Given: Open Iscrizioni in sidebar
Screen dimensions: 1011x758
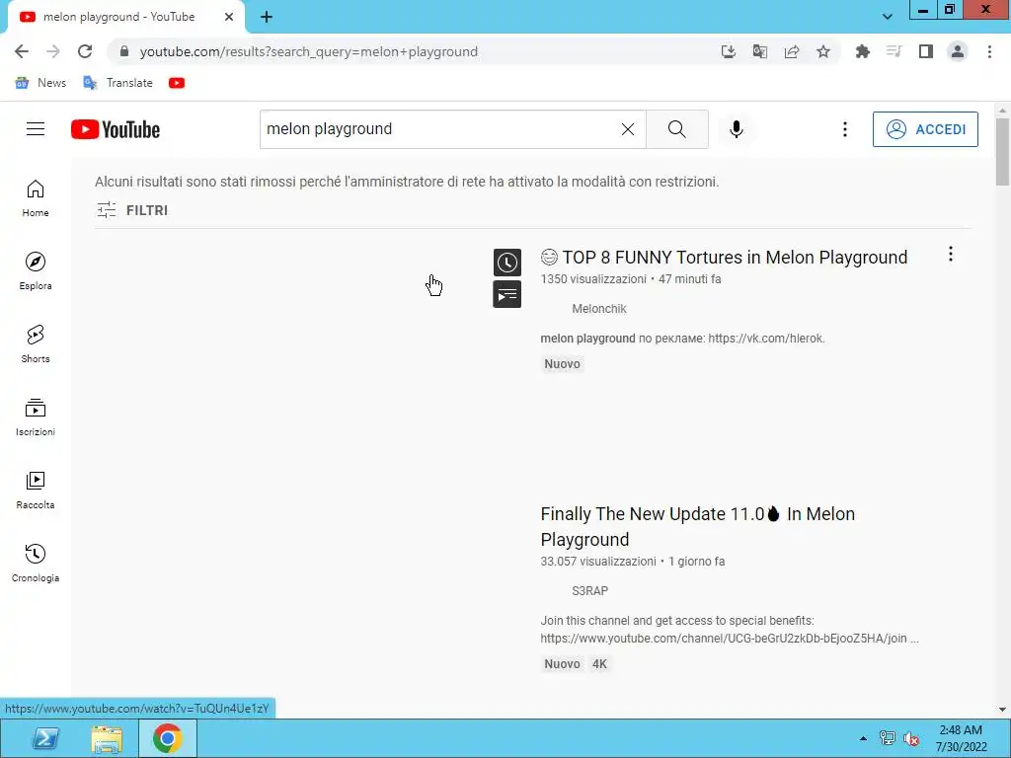Looking at the screenshot, I should [36, 417].
